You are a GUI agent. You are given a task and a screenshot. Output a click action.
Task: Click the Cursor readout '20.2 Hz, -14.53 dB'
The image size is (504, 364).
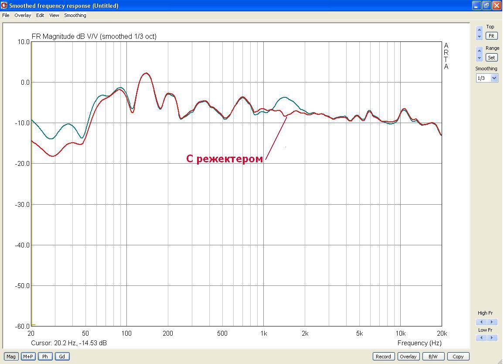[80, 343]
